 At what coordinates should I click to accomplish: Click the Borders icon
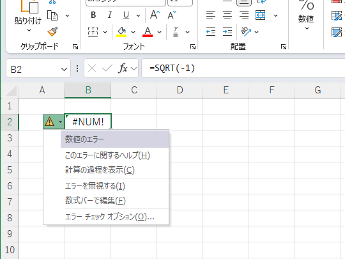[x=93, y=32]
